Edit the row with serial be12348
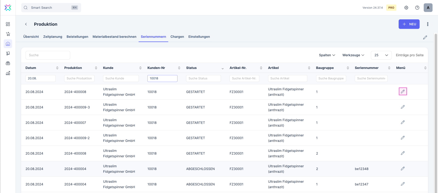Image resolution: width=438 pixels, height=193 pixels. point(403,168)
